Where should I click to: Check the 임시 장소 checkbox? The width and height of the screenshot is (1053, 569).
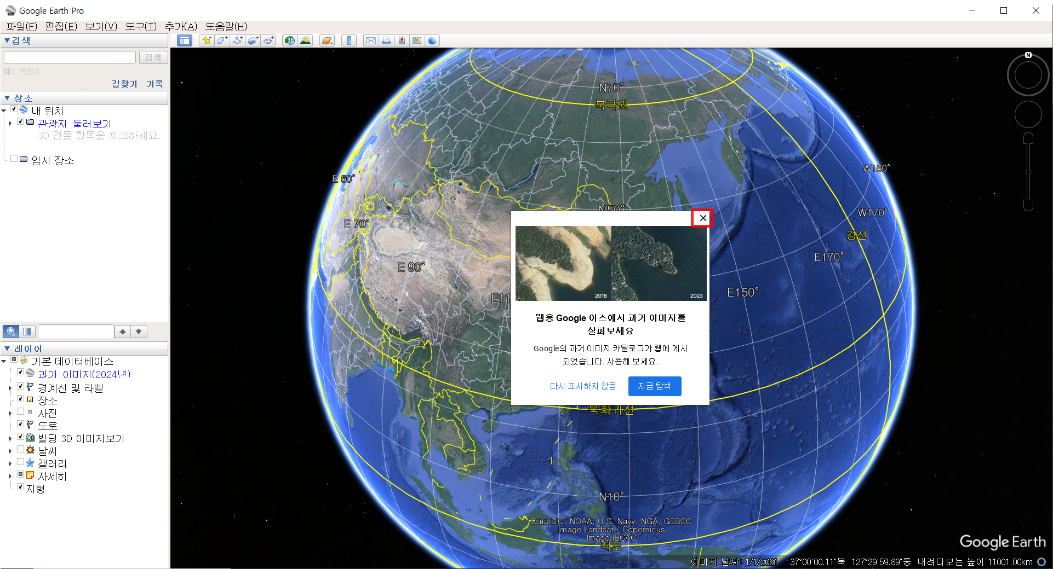click(x=14, y=159)
